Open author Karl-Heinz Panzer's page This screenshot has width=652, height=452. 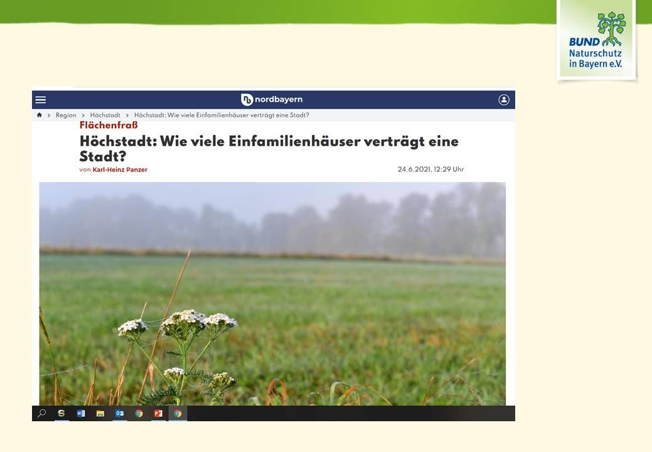pos(120,169)
